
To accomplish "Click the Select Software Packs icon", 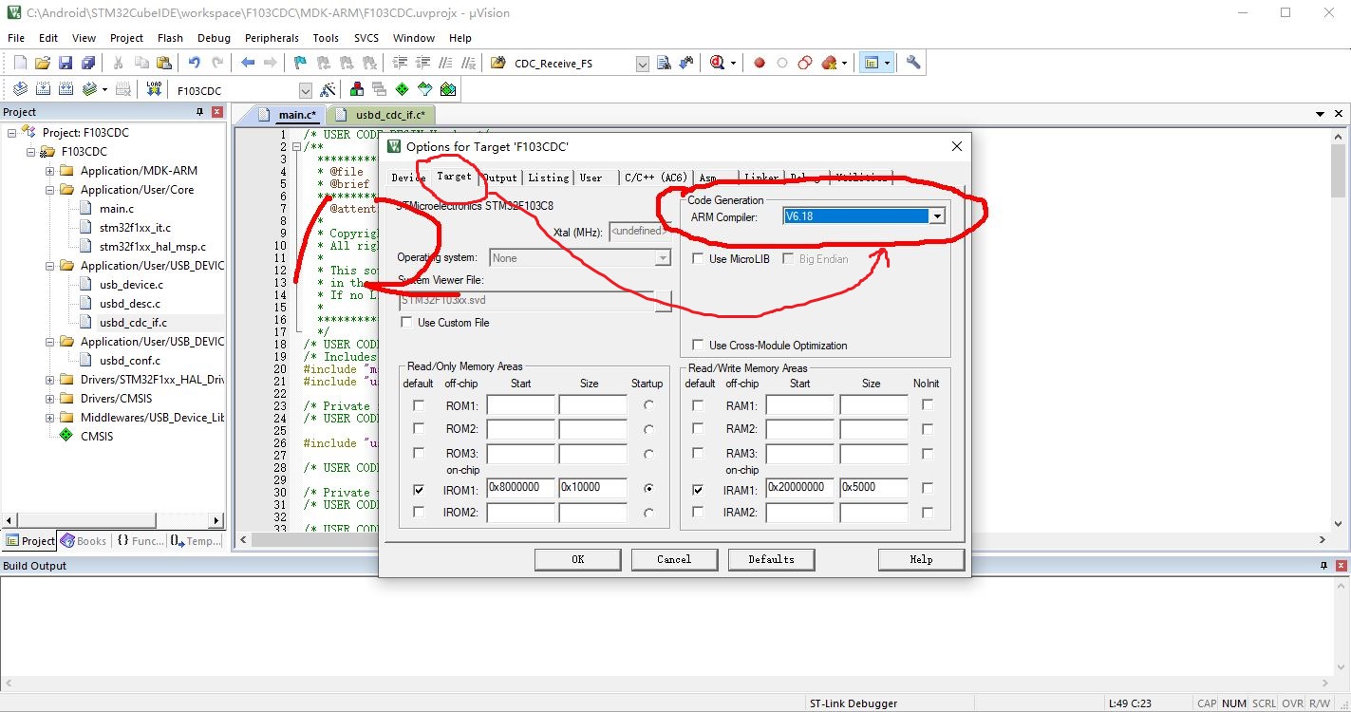I will click(x=424, y=89).
